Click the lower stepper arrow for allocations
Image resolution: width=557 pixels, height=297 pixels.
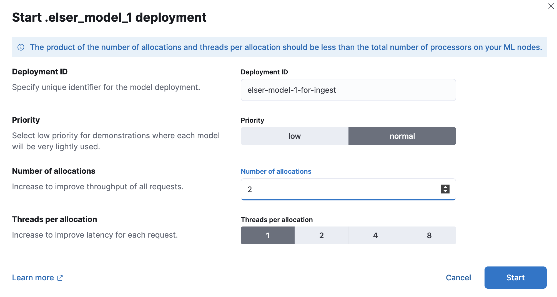[x=445, y=192]
